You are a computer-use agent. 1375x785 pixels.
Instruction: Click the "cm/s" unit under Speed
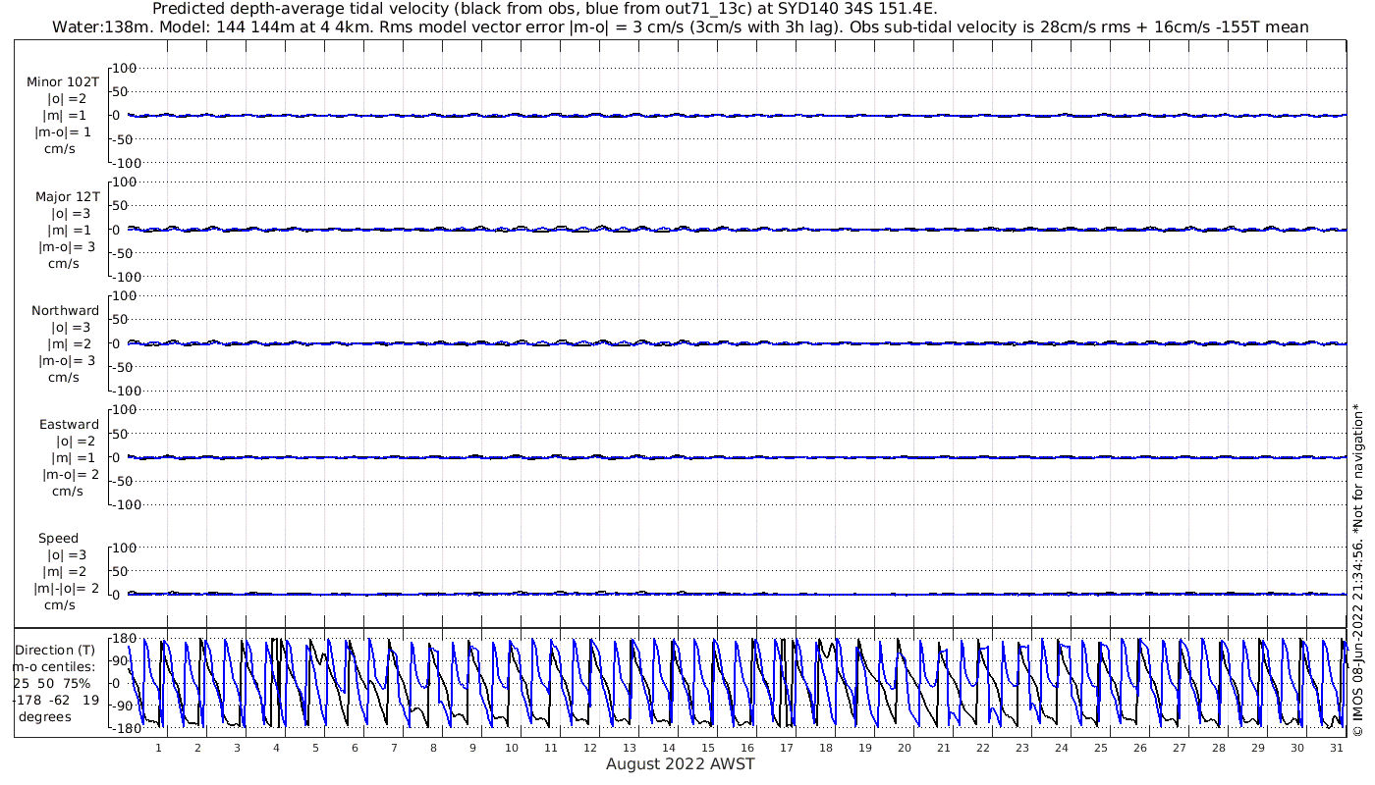click(60, 605)
